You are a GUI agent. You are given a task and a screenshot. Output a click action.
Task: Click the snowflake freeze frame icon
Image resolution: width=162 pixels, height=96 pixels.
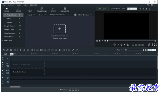click(32, 50)
